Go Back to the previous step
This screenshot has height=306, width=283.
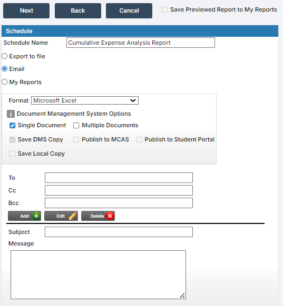click(x=78, y=11)
